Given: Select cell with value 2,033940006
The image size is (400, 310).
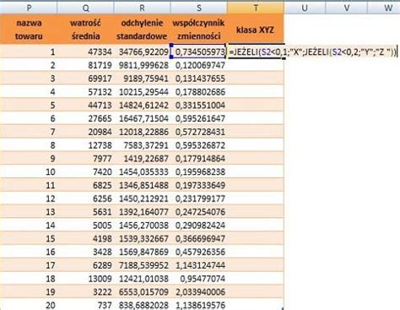Looking at the screenshot, I should point(198,291).
